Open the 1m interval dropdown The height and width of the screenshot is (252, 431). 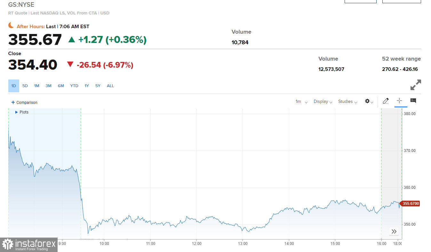click(x=301, y=102)
